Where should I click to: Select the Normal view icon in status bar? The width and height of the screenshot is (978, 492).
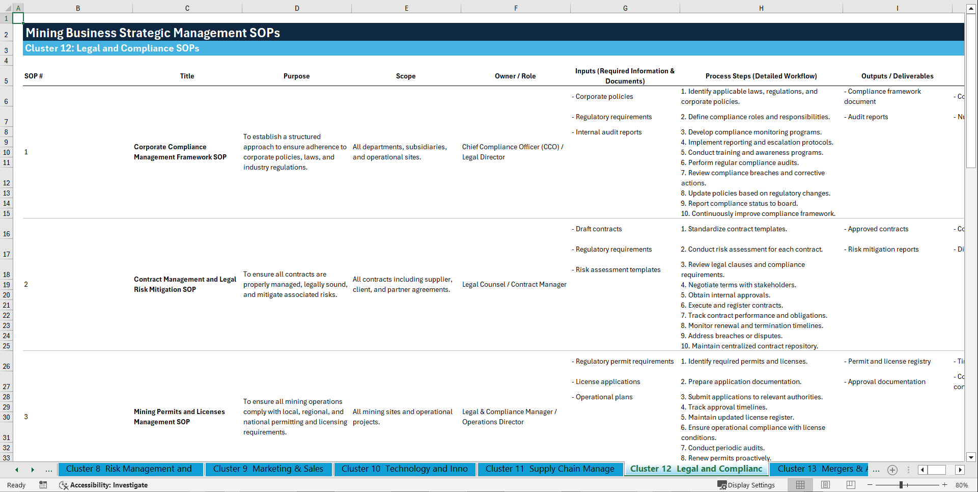coord(800,485)
